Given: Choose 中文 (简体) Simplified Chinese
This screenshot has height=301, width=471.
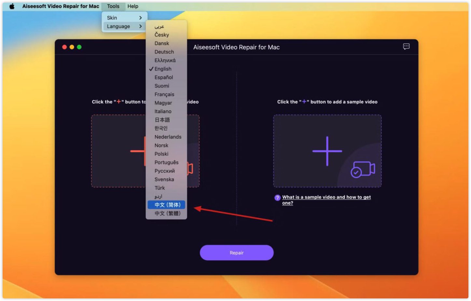Looking at the screenshot, I should 166,205.
